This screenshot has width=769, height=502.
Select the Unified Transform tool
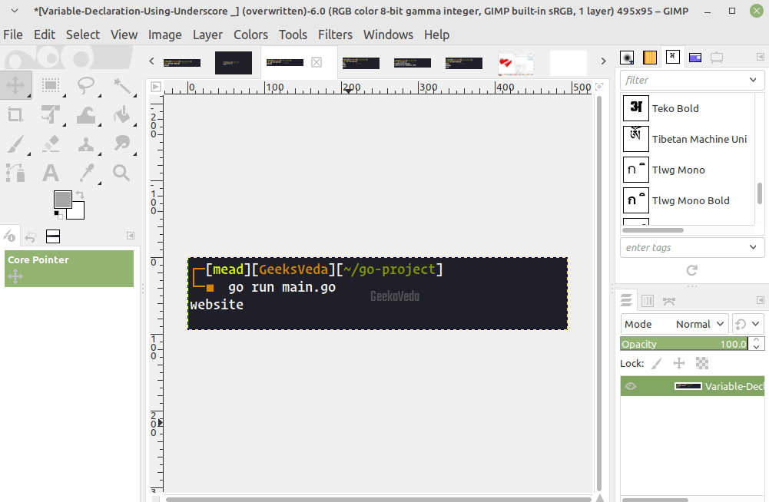(x=51, y=114)
